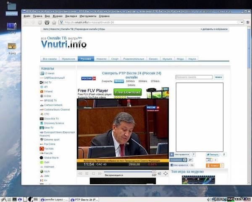Image resolution: width=252 pixels, height=202 pixels.
Task: Open the Новости link in top bar
Action: tap(55, 29)
